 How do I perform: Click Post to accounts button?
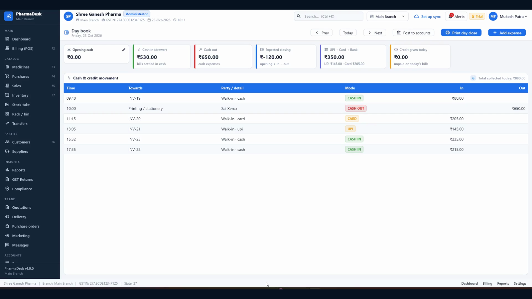(x=413, y=33)
